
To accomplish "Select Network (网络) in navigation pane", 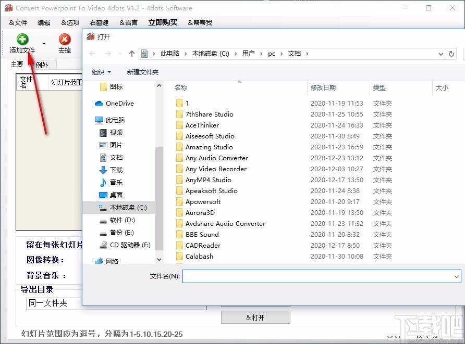I will coord(106,261).
